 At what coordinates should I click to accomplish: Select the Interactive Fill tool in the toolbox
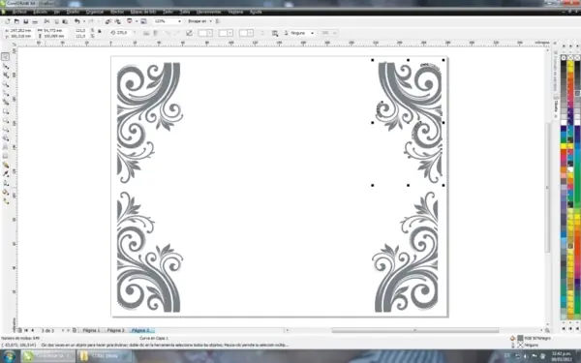(x=5, y=200)
